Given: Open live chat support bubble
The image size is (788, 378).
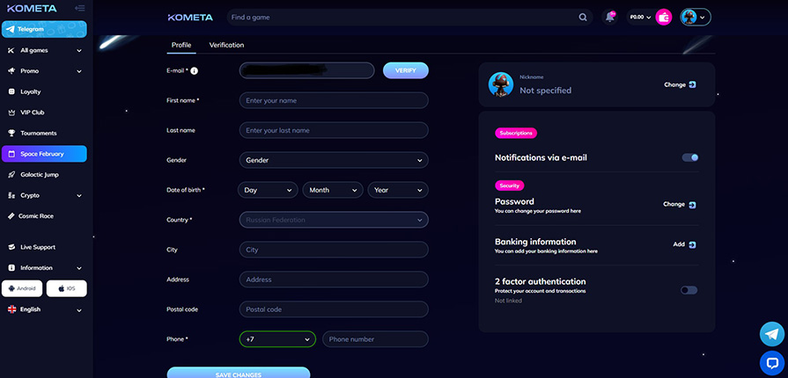Looking at the screenshot, I should pos(771,361).
